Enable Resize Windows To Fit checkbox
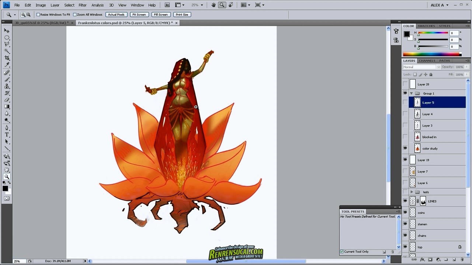 (38, 15)
